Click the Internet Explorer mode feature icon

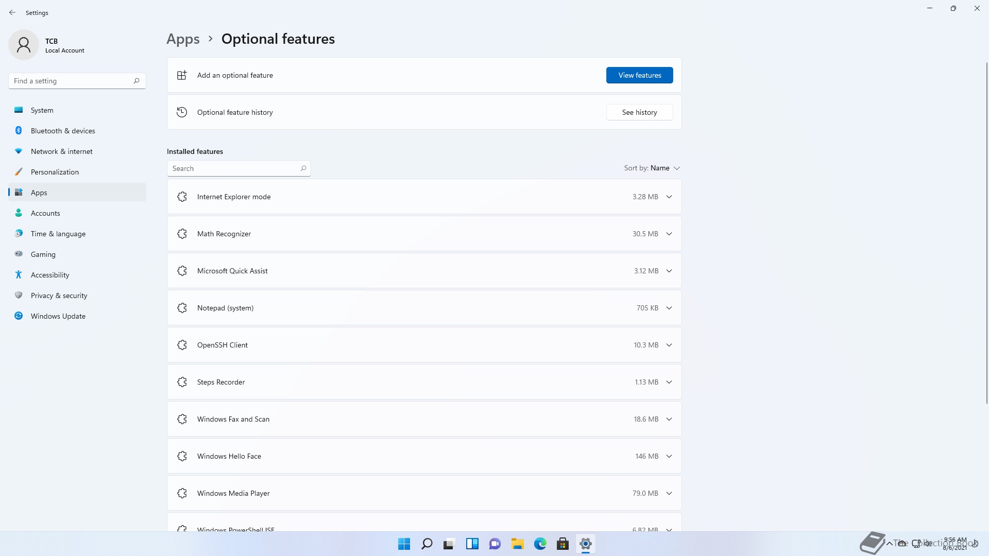point(182,197)
